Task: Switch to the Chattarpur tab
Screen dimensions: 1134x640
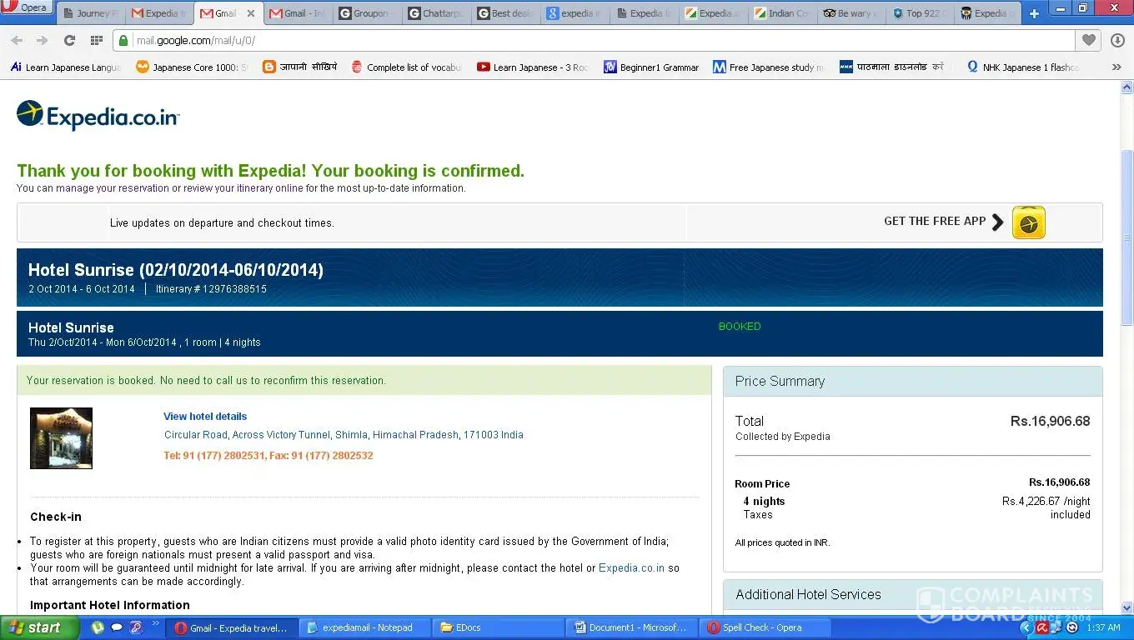Action: coord(436,13)
